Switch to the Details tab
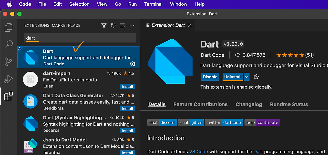The height and width of the screenshot is (155, 328). 157,104
